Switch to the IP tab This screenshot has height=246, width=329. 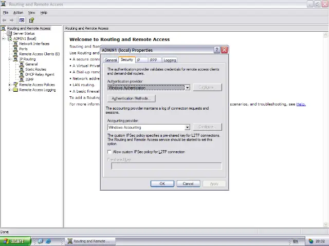pos(141,60)
